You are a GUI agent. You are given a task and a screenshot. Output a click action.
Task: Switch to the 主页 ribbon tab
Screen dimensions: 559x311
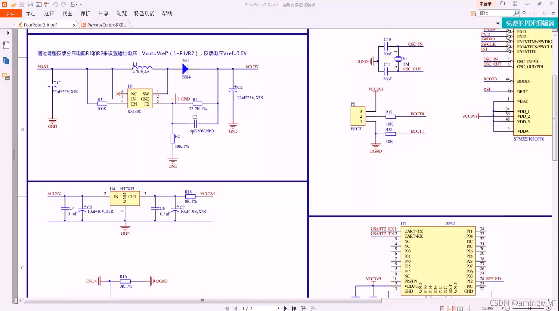pyautogui.click(x=31, y=14)
